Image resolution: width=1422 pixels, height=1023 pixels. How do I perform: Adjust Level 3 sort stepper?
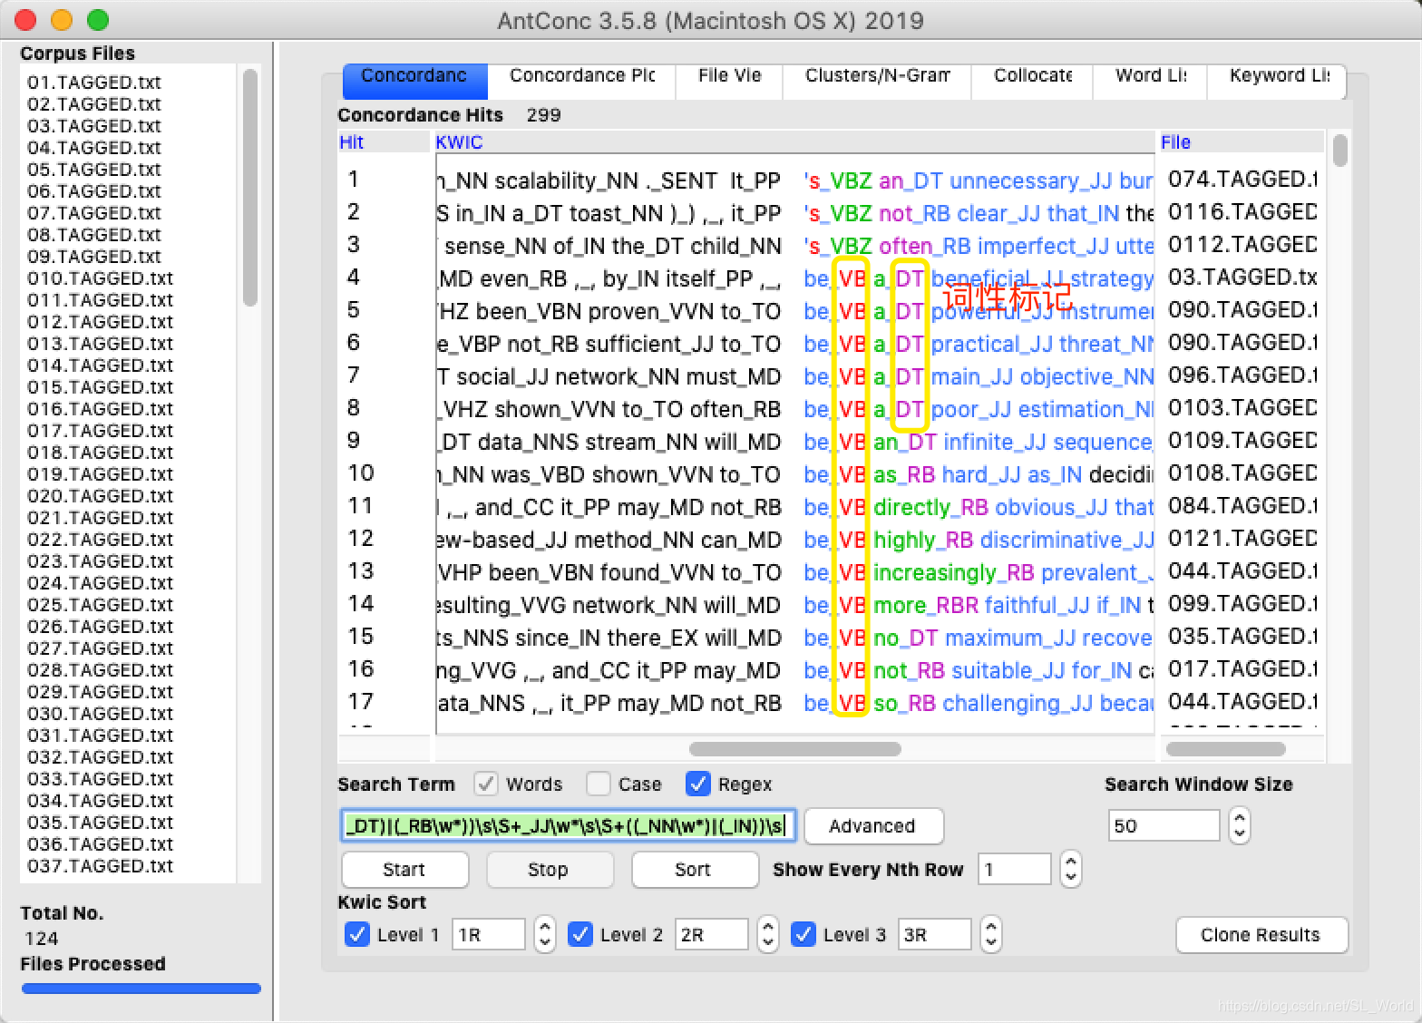point(990,935)
